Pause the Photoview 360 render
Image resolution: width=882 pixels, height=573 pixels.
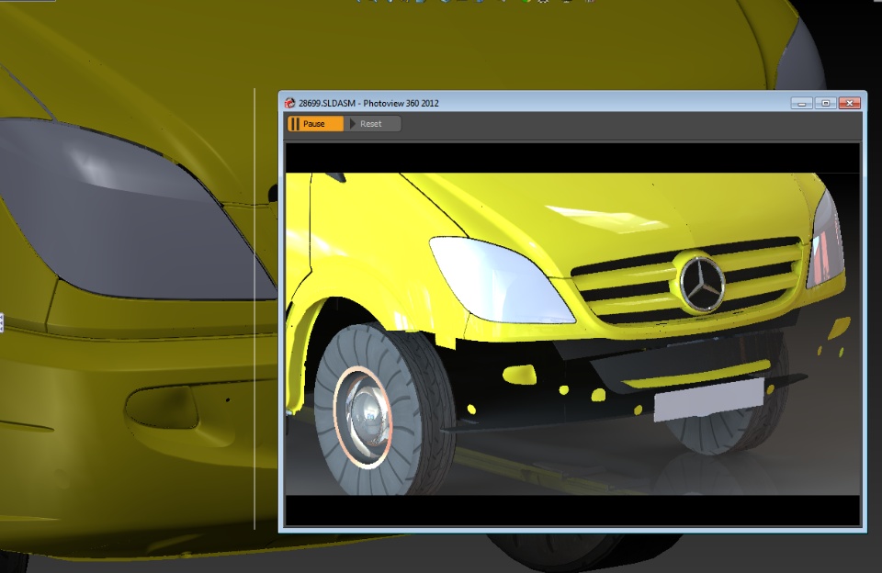315,124
